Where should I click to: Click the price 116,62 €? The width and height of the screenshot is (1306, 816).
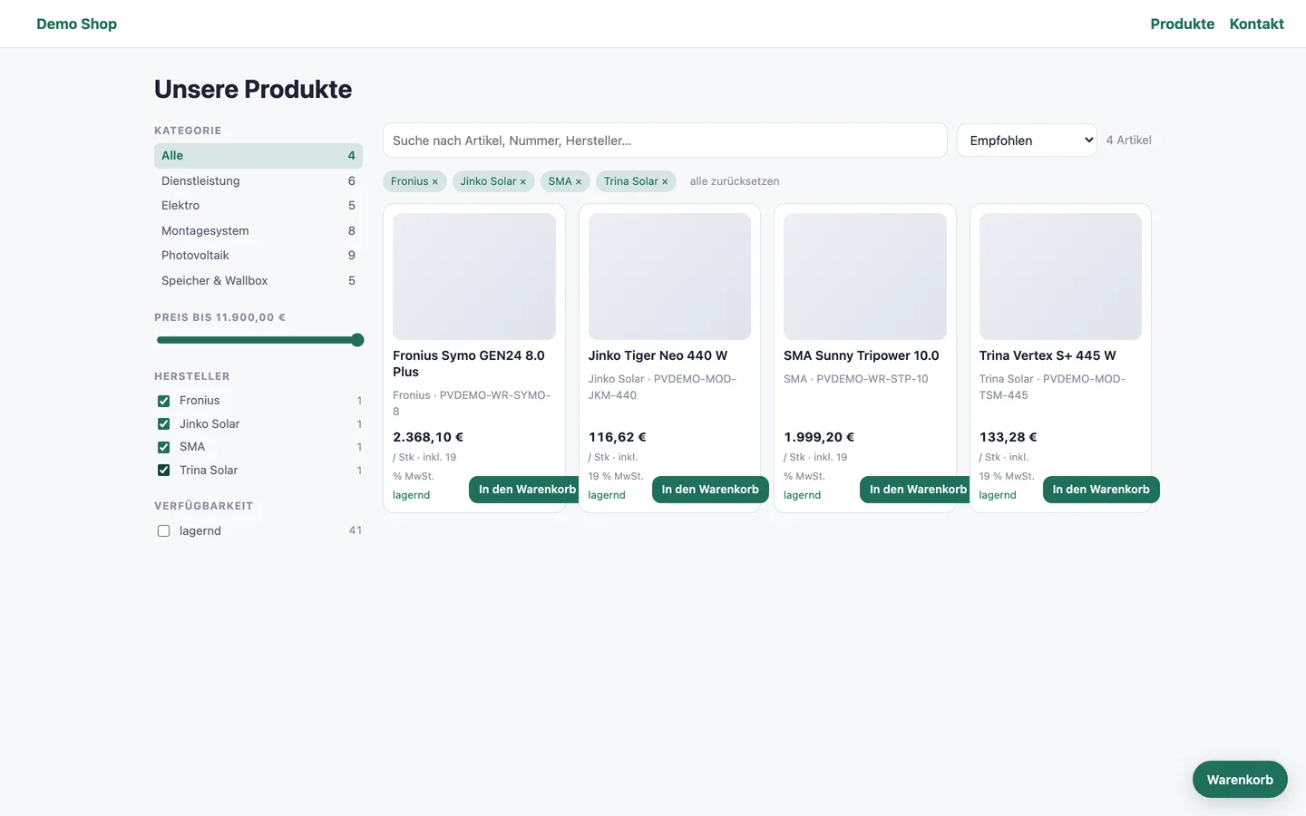(x=618, y=437)
